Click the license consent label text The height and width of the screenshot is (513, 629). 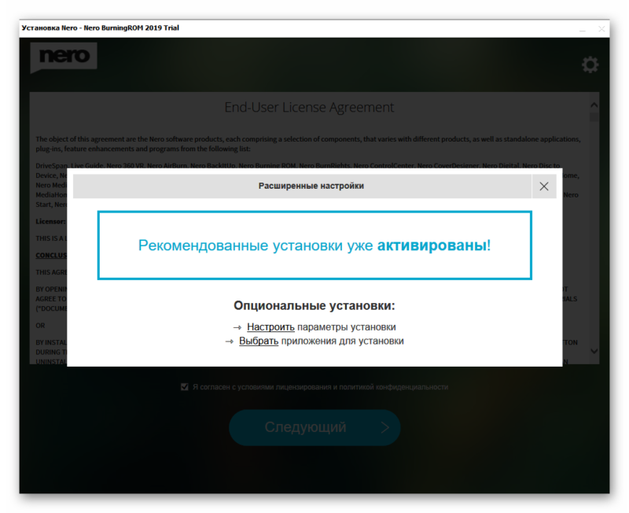click(x=320, y=387)
